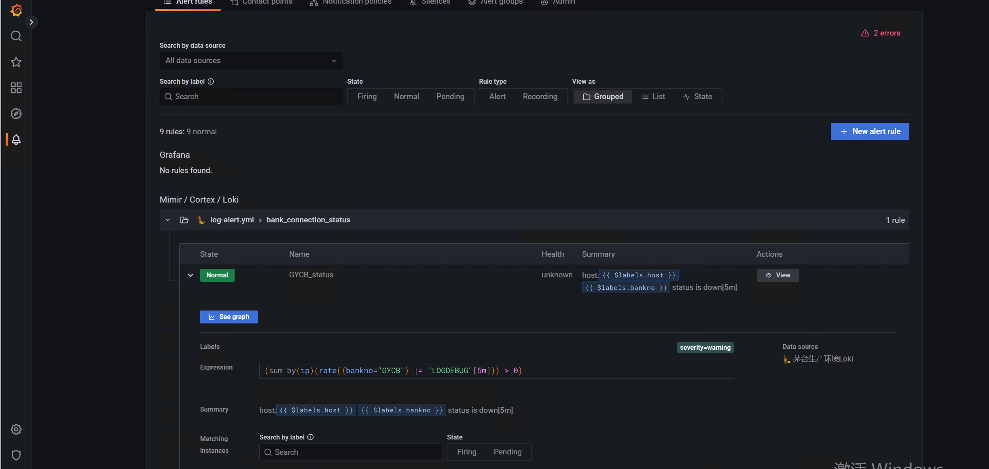
Task: Click the Expression query code box
Action: pyautogui.click(x=496, y=371)
